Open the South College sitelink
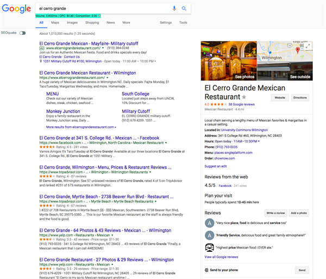 135,94
